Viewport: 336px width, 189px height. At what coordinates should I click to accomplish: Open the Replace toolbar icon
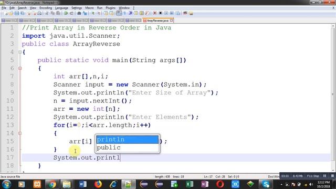[x=85, y=13]
